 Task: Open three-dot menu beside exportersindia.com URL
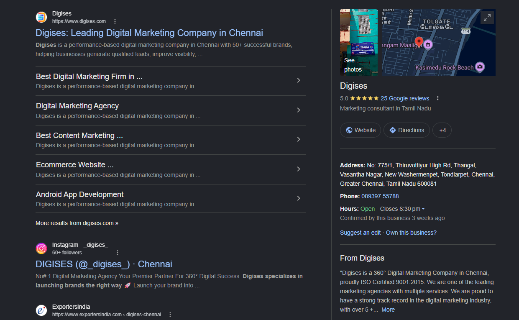click(x=170, y=315)
